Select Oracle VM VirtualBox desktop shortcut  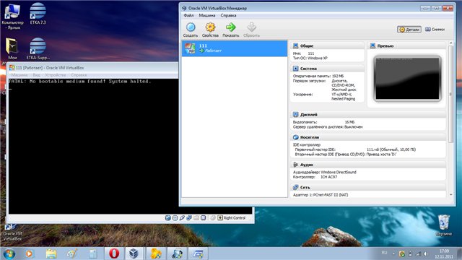(x=12, y=233)
